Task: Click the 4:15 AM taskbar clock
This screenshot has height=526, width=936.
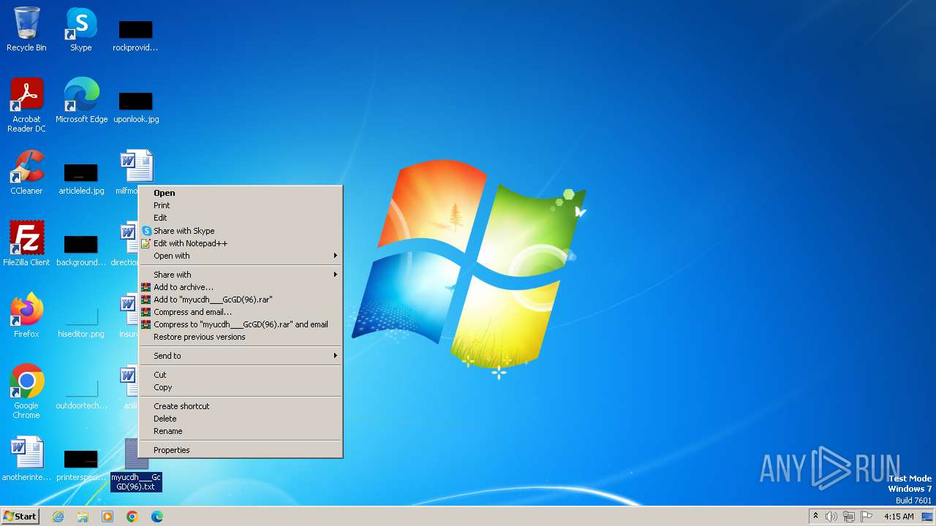Action: [x=899, y=517]
